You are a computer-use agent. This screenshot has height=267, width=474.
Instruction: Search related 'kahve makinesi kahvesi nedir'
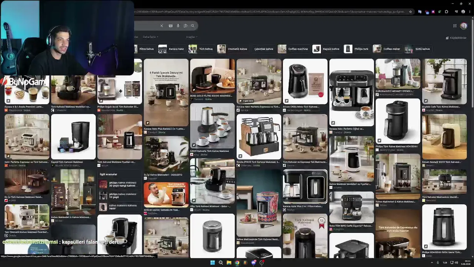pyautogui.click(x=120, y=207)
